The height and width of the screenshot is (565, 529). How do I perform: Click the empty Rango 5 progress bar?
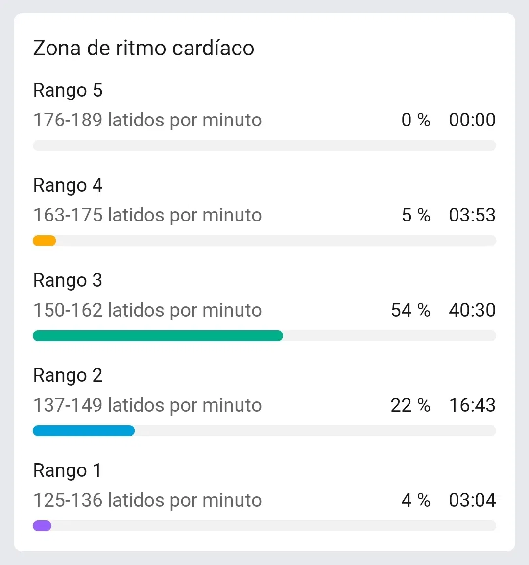264,146
